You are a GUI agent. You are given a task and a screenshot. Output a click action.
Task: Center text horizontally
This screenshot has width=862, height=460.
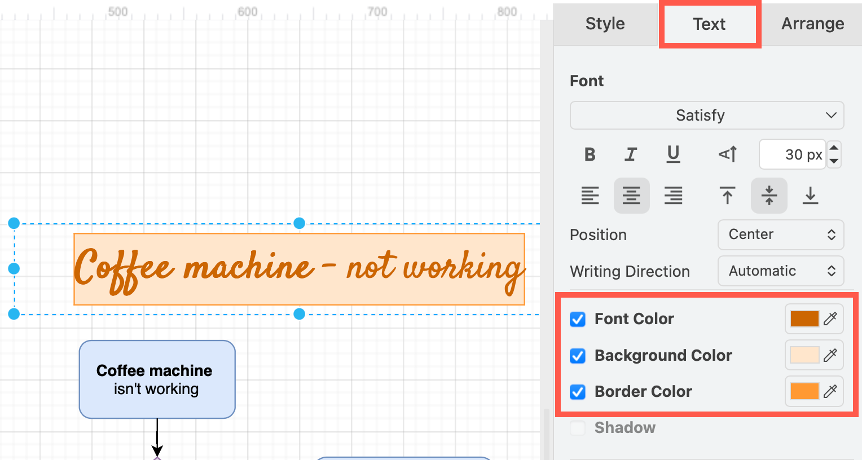coord(631,196)
